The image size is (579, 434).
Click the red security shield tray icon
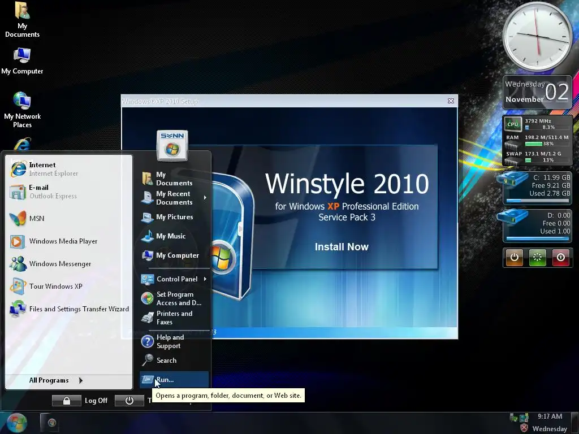point(524,428)
